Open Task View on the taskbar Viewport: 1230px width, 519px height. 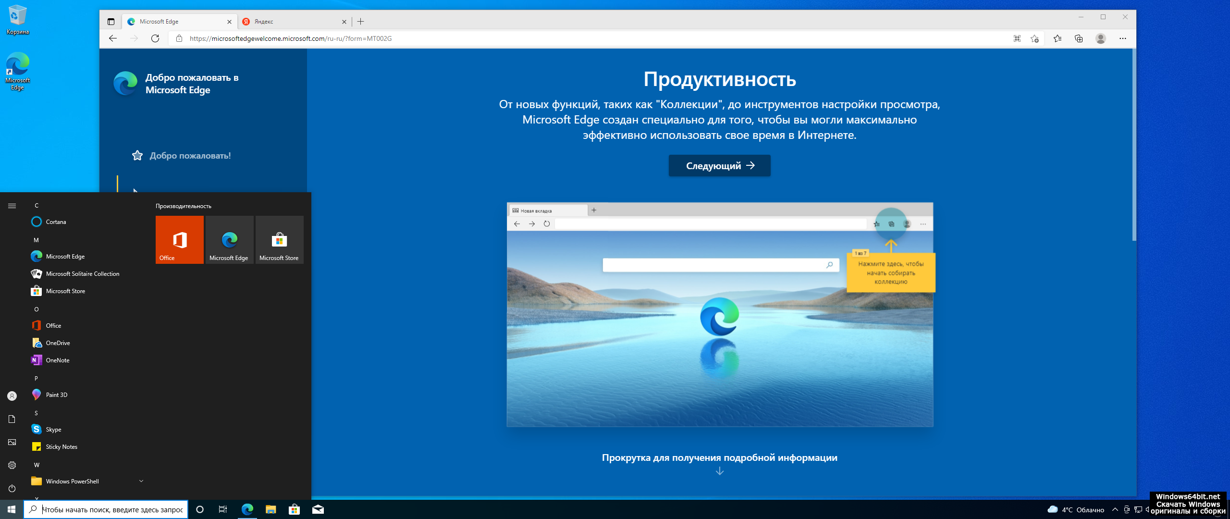pyautogui.click(x=223, y=509)
